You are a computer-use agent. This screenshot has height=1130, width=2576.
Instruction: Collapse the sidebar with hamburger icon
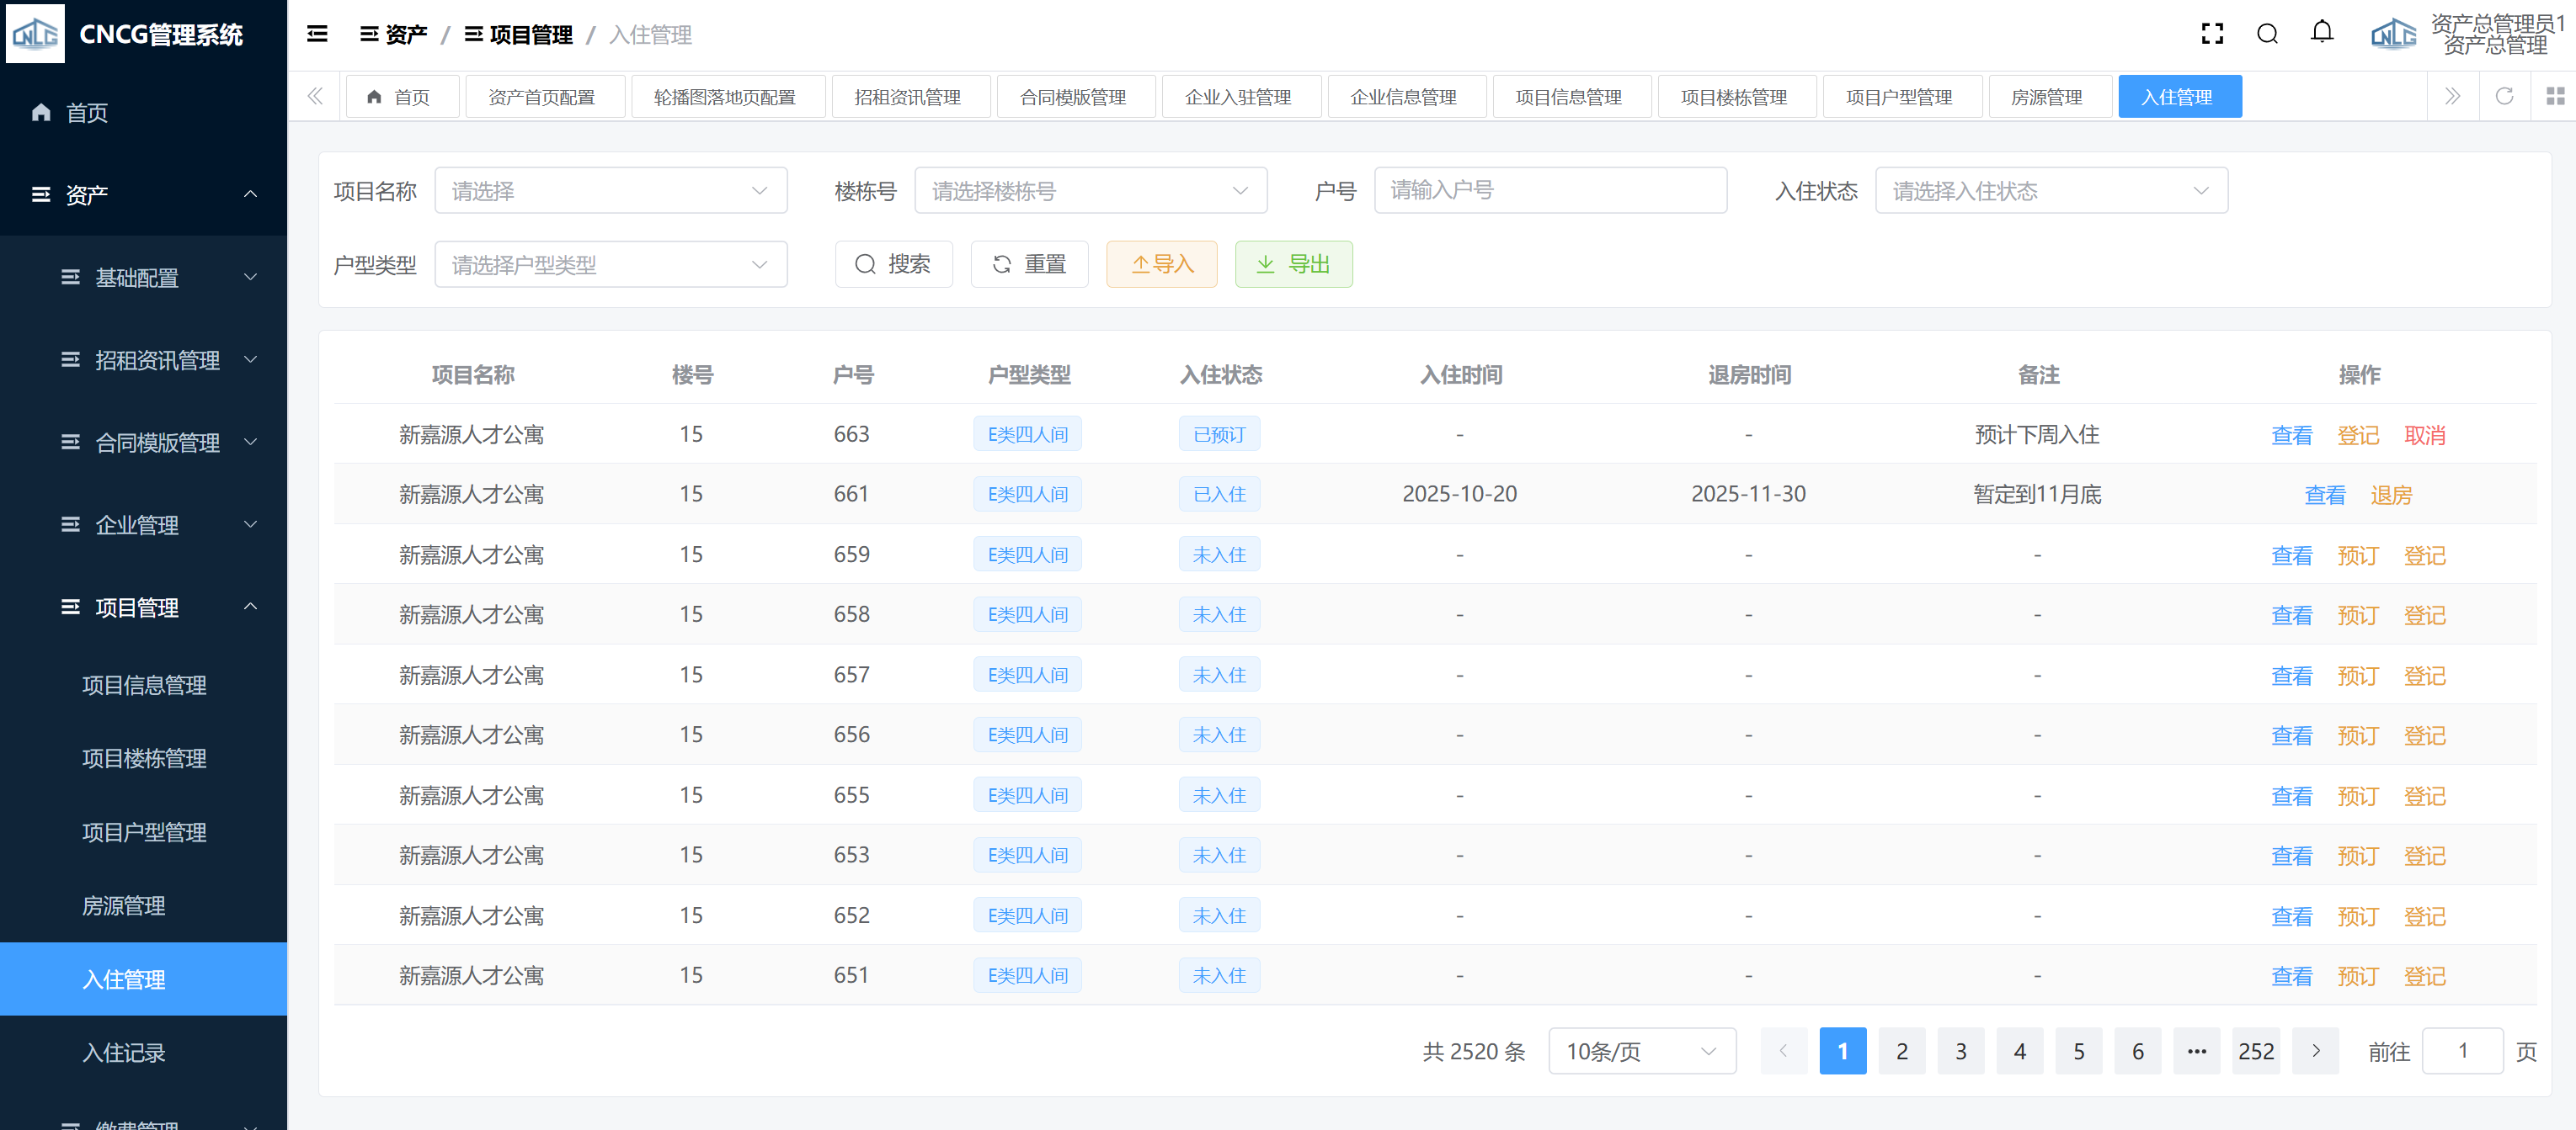point(317,34)
